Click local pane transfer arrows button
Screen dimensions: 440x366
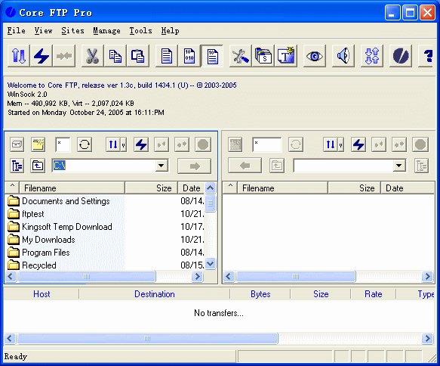coord(113,144)
